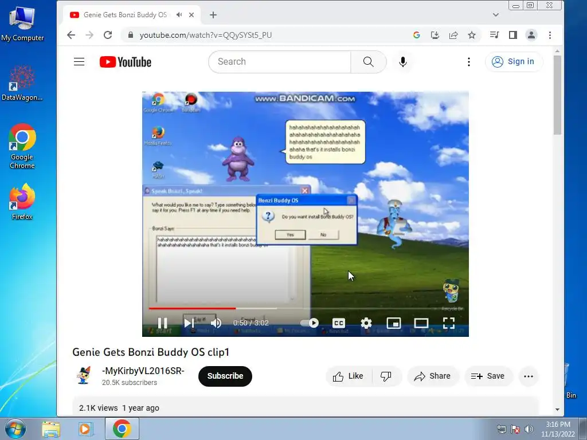Mute the video volume speaker icon
The height and width of the screenshot is (440, 587).
click(x=216, y=323)
